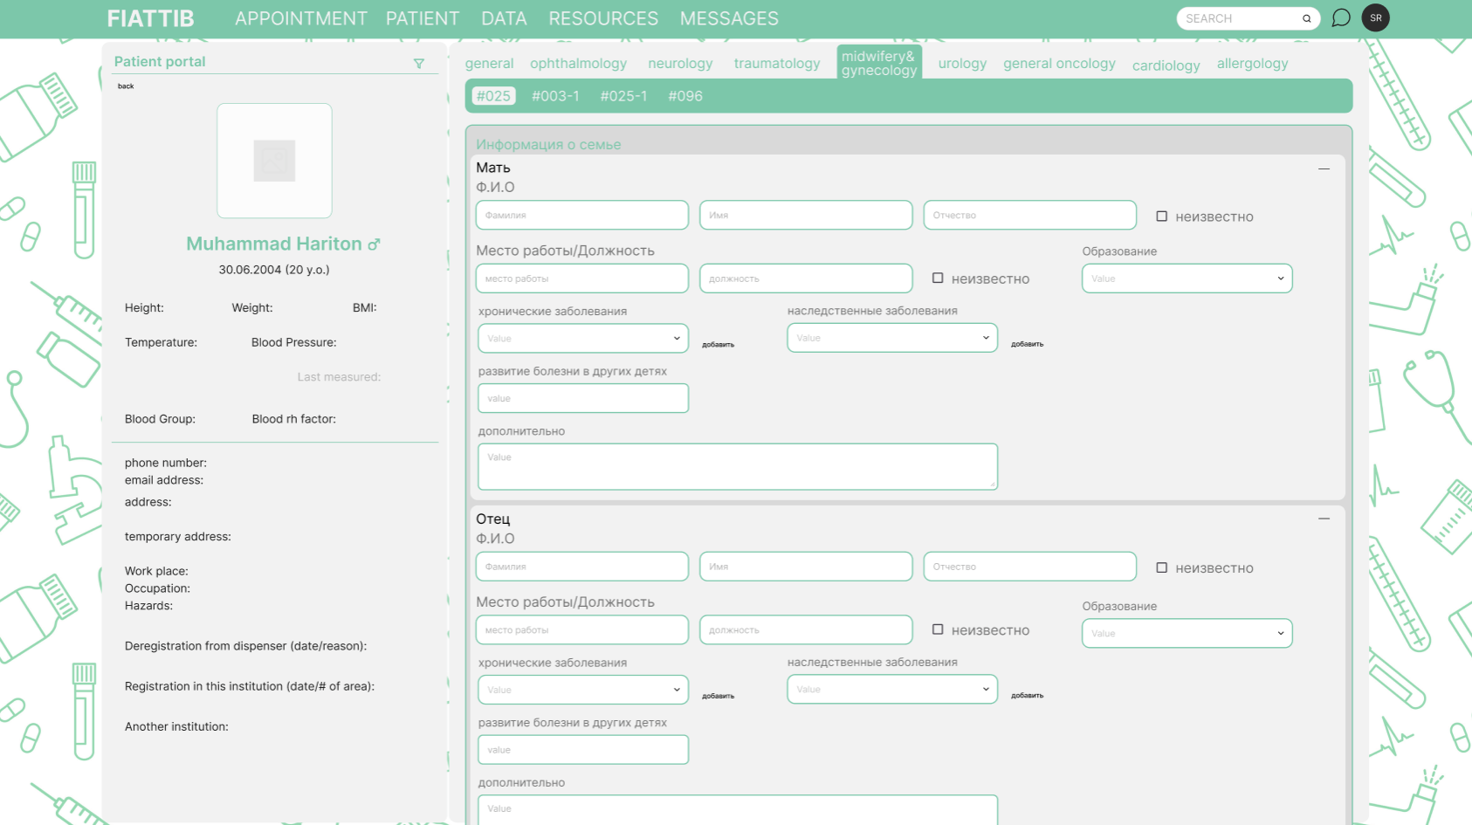This screenshot has height=825, width=1472.
Task: Focus father's Фамилия field
Action: [x=582, y=567]
